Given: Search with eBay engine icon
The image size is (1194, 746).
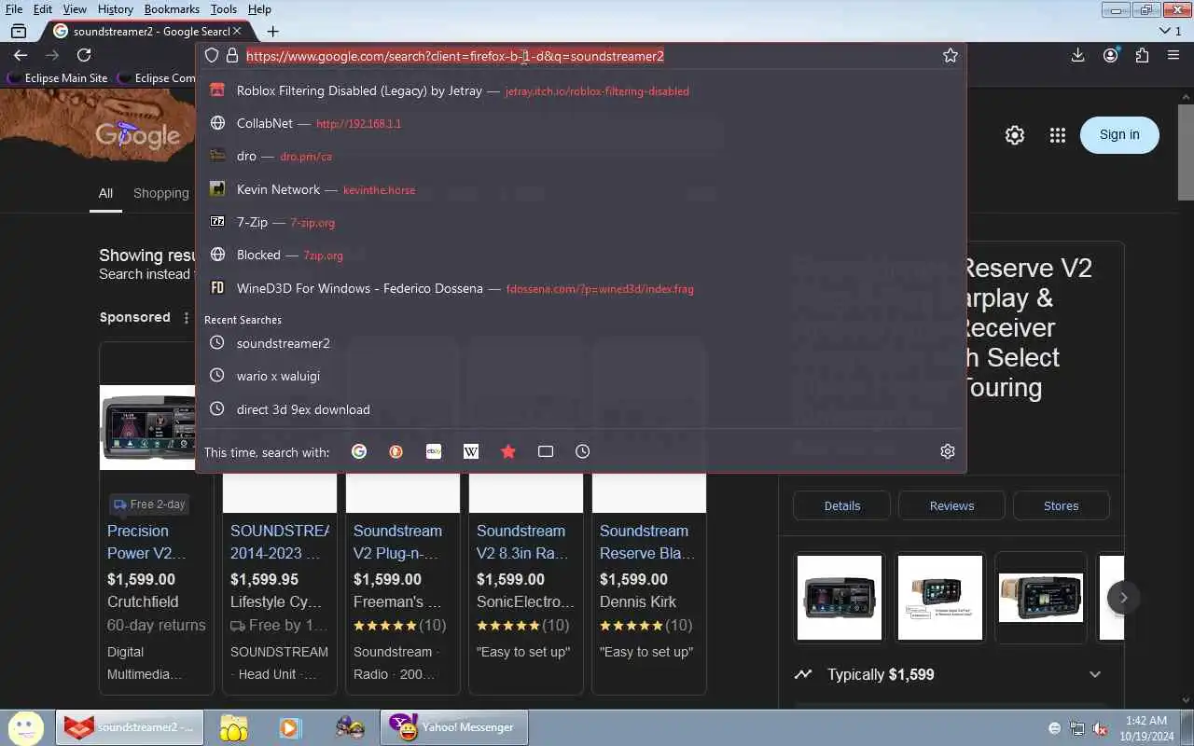Looking at the screenshot, I should (434, 451).
